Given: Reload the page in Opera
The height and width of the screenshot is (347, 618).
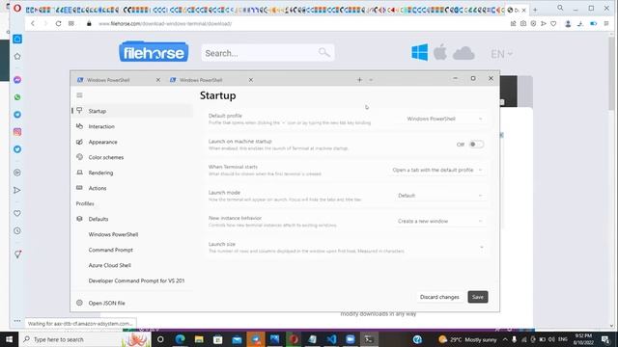Looking at the screenshot, I should coord(58,23).
